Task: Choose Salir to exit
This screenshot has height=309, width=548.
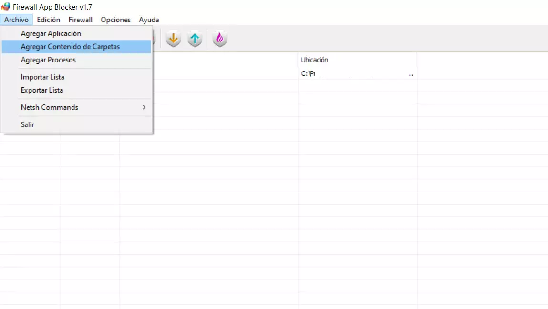Action: [76, 124]
